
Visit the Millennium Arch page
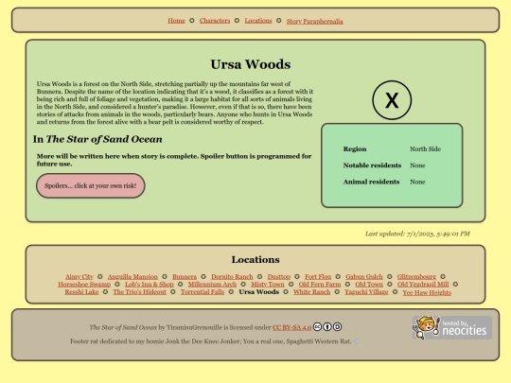pos(212,285)
